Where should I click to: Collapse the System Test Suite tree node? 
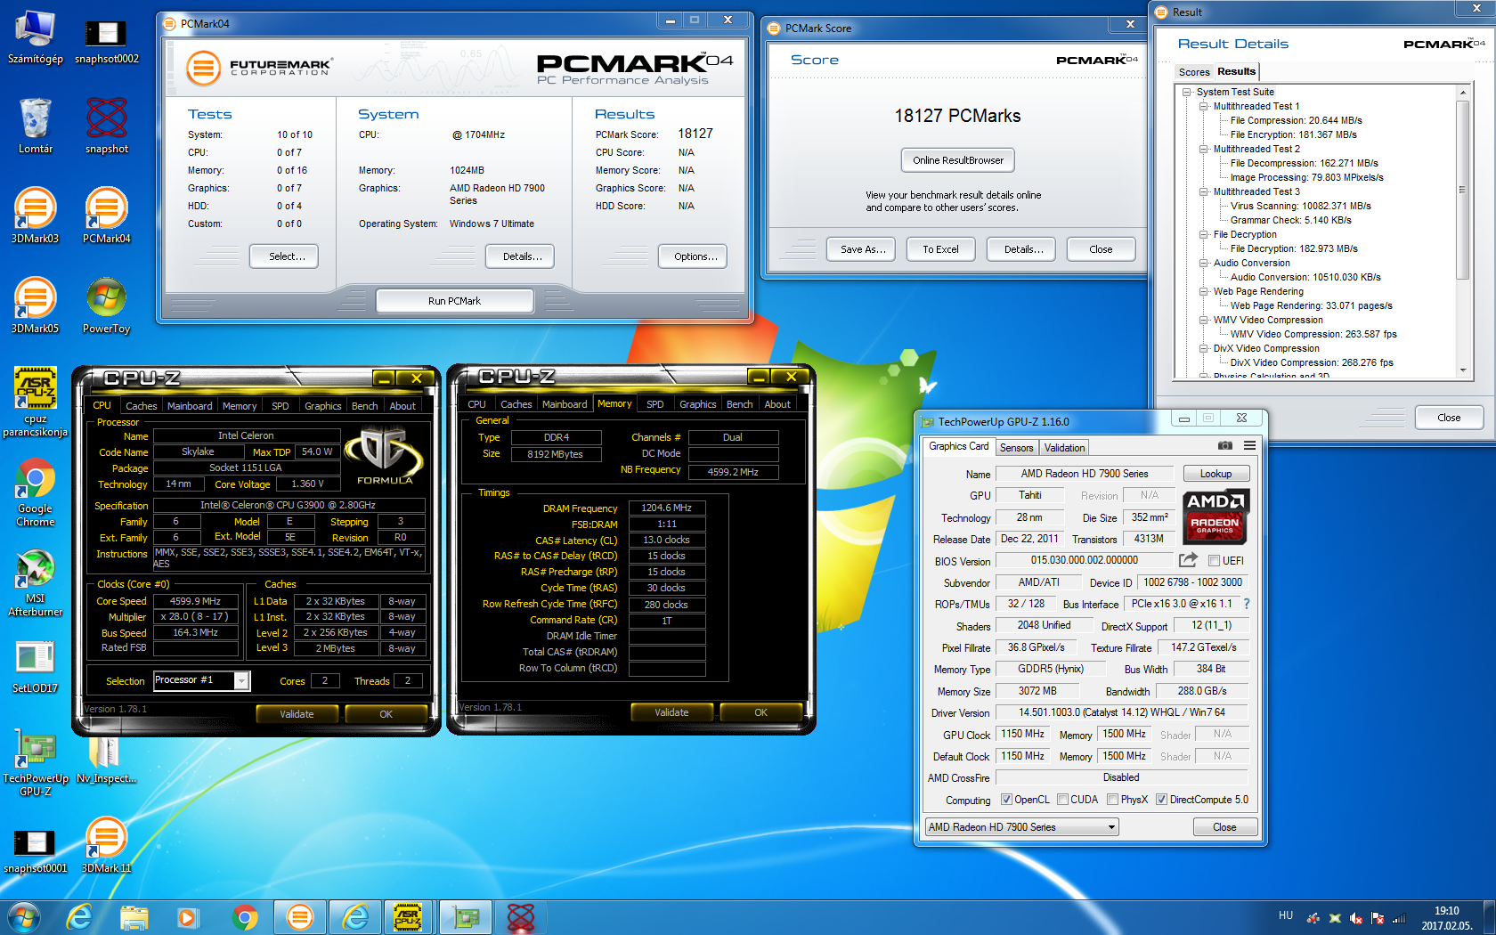click(1187, 93)
